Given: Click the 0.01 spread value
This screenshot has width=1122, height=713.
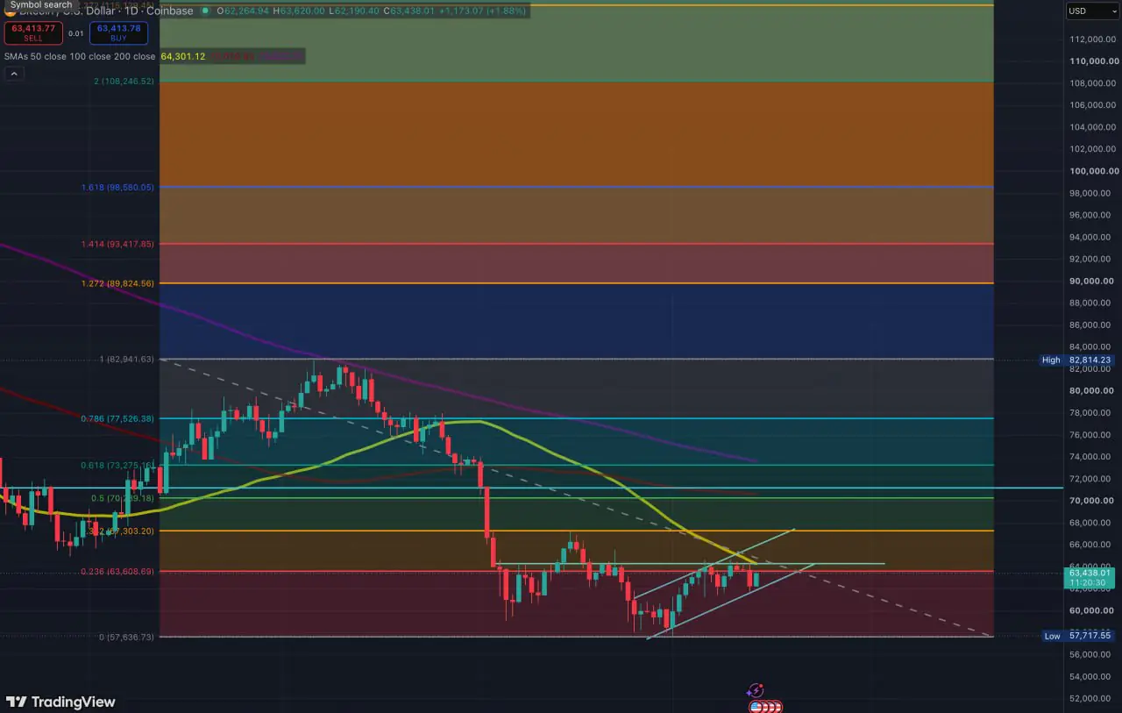Looking at the screenshot, I should [x=76, y=33].
